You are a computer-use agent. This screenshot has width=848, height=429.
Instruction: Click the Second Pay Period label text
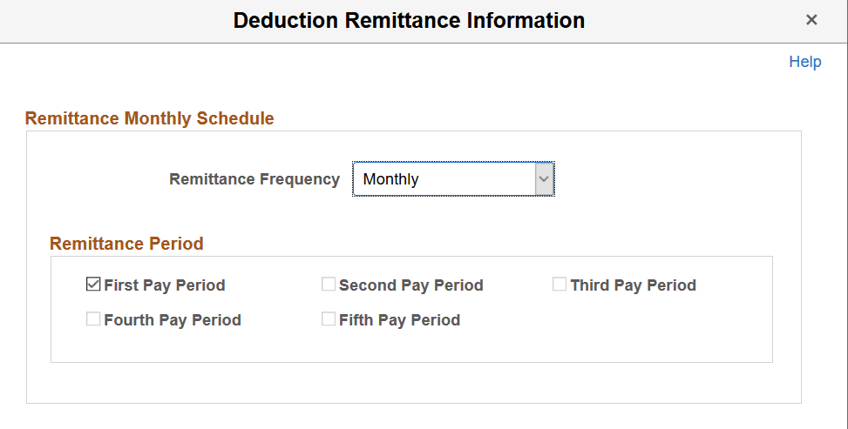[x=410, y=285]
